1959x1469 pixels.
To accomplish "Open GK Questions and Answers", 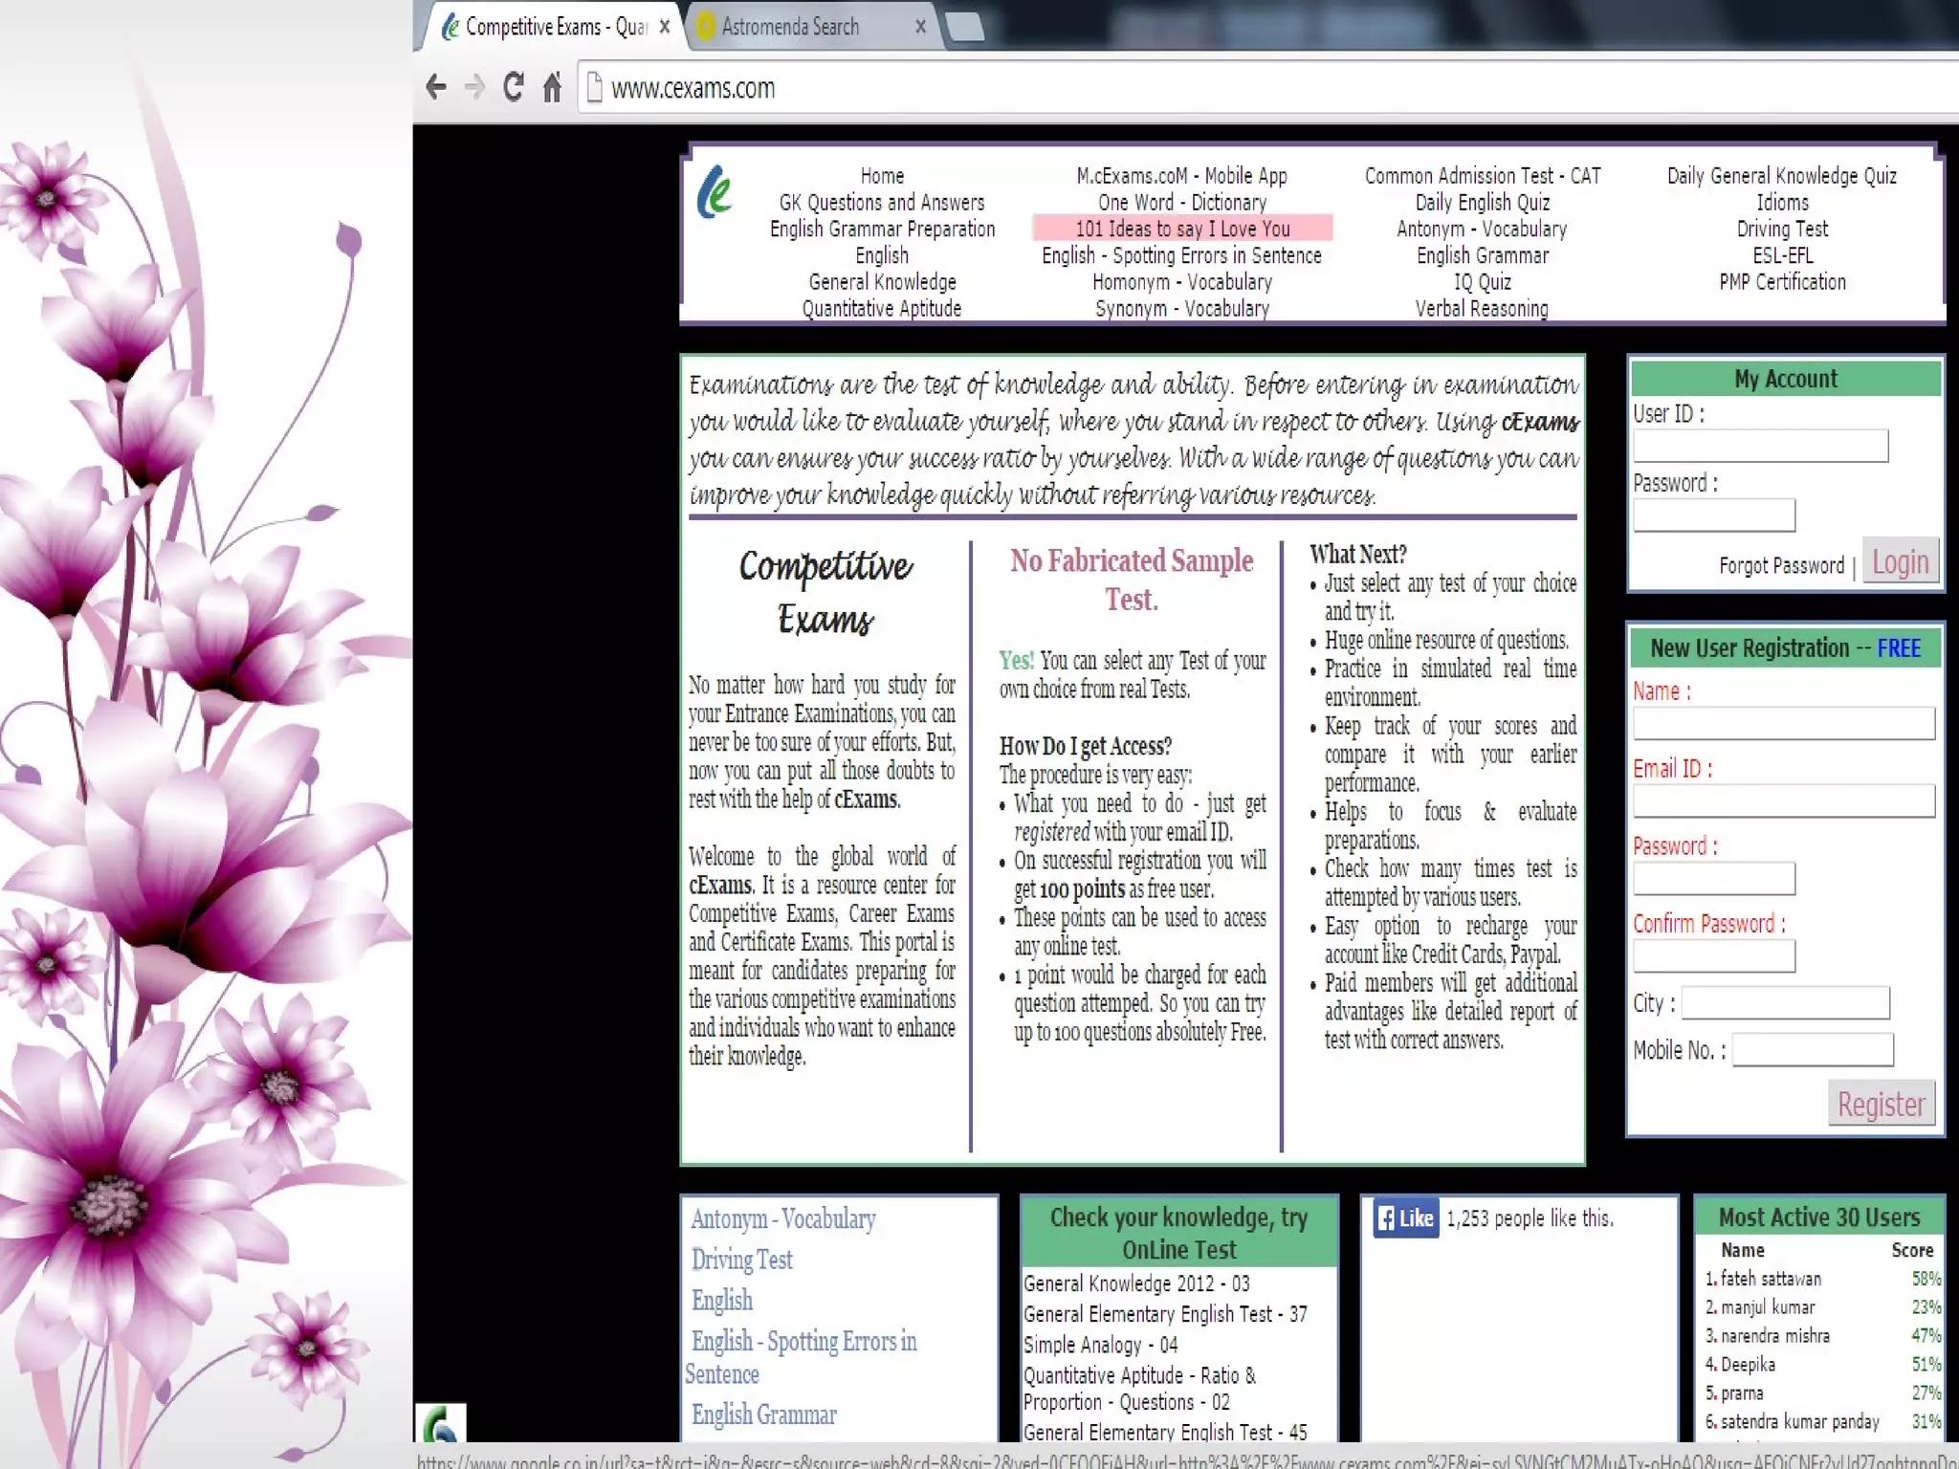I will point(882,203).
